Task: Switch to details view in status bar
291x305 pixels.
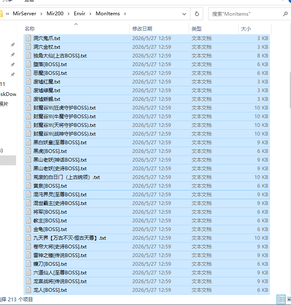Action: pos(282,299)
